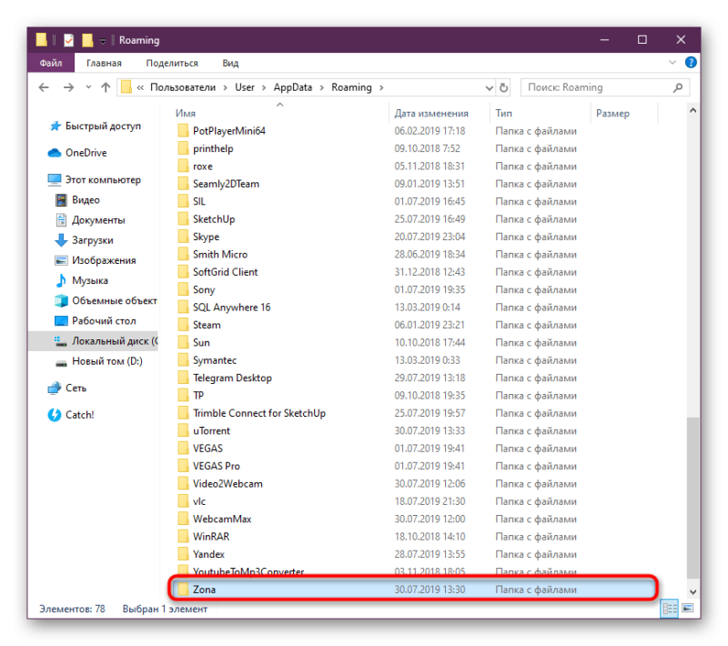Click the scrollbar down arrow
This screenshot has width=728, height=646.
click(x=693, y=591)
